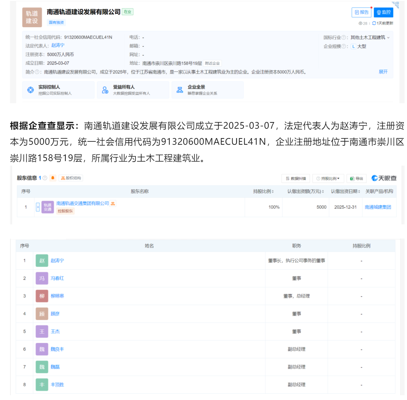Click the 冯 avatar icon
The width and height of the screenshot is (407, 400).
click(42, 278)
